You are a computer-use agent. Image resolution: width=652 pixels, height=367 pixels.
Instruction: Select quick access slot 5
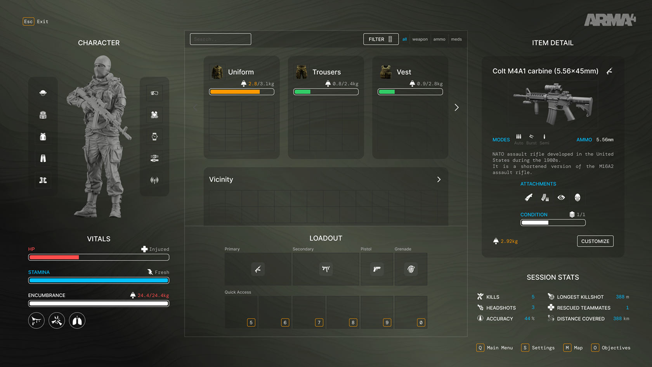pyautogui.click(x=241, y=312)
